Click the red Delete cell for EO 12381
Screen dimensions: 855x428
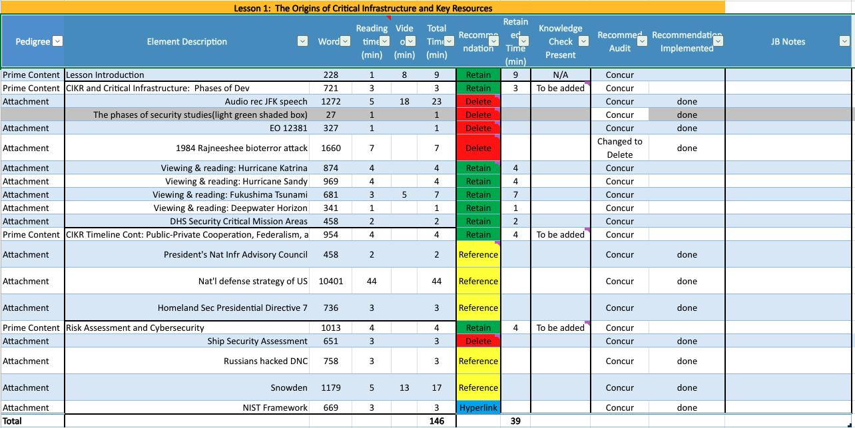click(x=478, y=128)
